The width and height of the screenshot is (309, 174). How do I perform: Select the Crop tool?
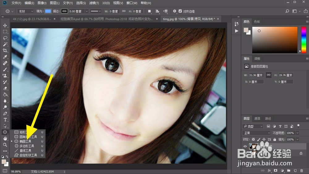(5, 50)
